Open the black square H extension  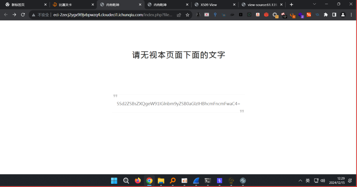click(241, 15)
